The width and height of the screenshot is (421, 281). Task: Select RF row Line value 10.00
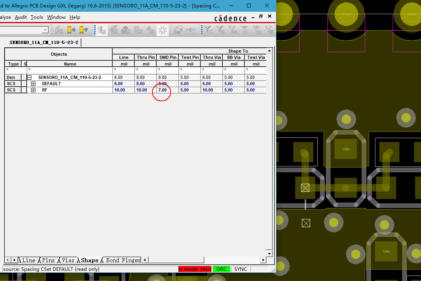123,90
